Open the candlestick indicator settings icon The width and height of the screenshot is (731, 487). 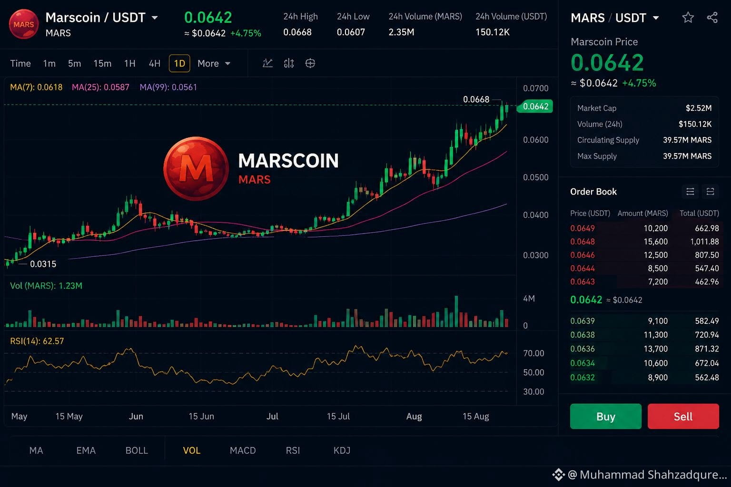[x=289, y=63]
